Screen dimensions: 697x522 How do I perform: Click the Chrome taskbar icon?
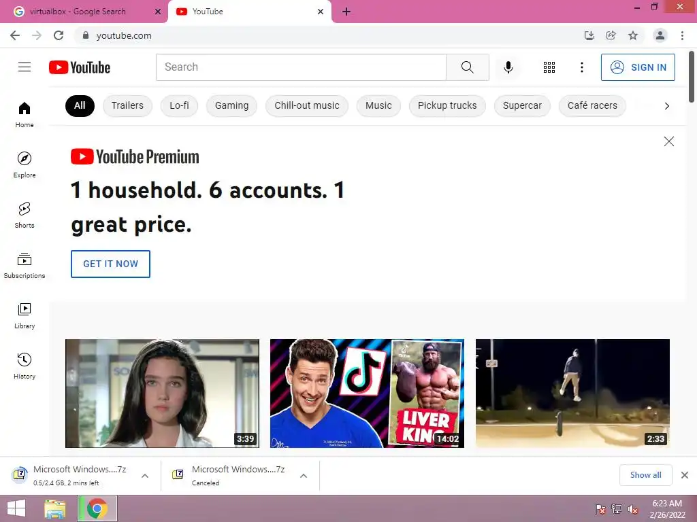97,508
